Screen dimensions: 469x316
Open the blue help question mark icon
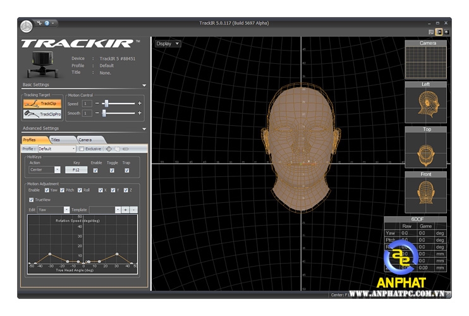pyautogui.click(x=47, y=23)
